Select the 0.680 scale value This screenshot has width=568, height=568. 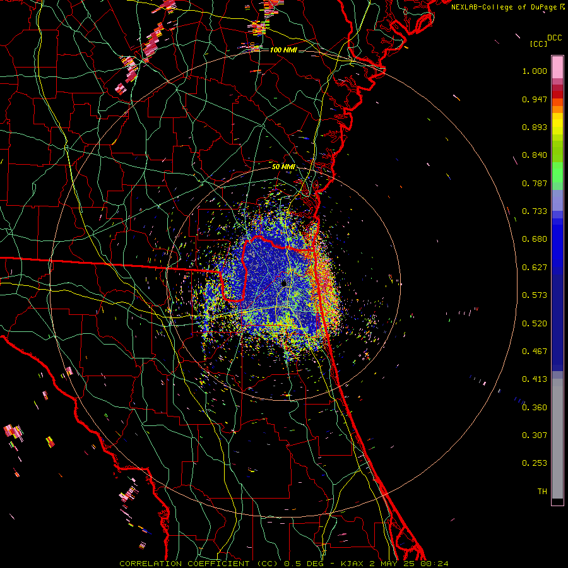point(535,239)
